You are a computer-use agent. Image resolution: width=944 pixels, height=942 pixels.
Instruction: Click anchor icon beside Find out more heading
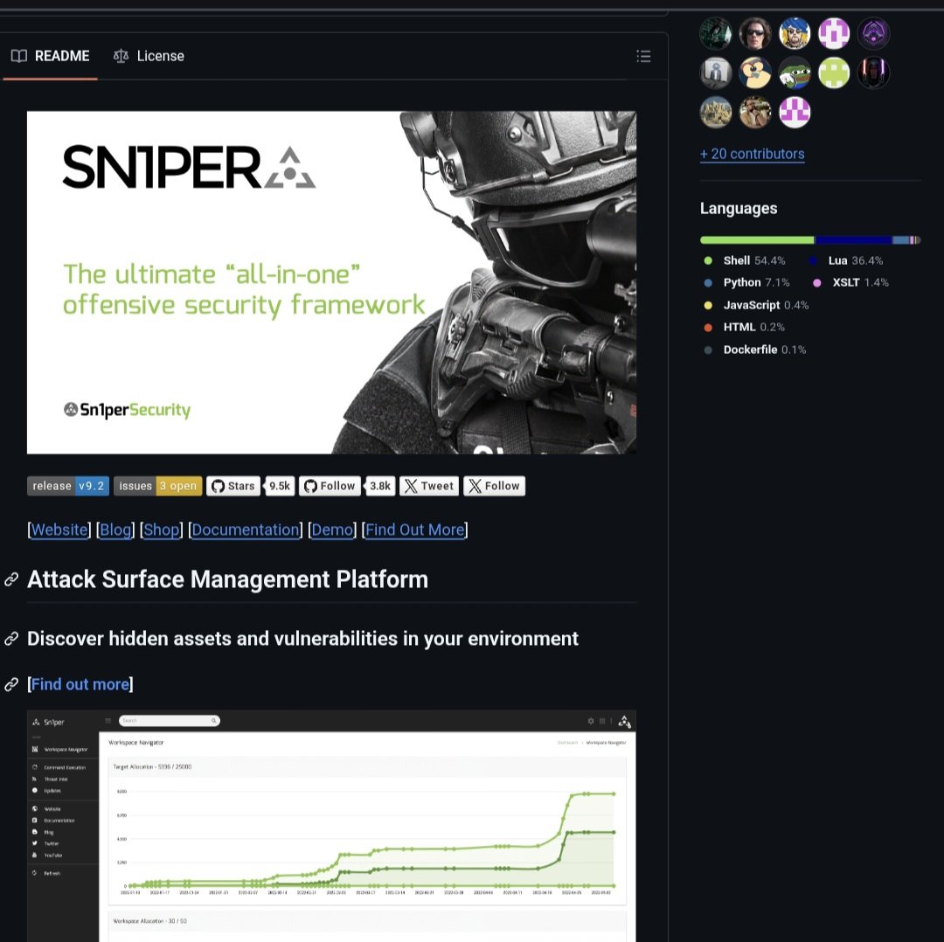click(11, 684)
